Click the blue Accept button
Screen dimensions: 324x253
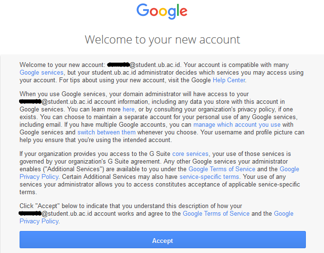[x=163, y=240]
